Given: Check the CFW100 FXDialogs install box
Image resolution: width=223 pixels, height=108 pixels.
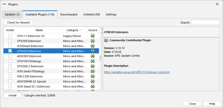Looking at the screenshot, I should click(x=10, y=61).
